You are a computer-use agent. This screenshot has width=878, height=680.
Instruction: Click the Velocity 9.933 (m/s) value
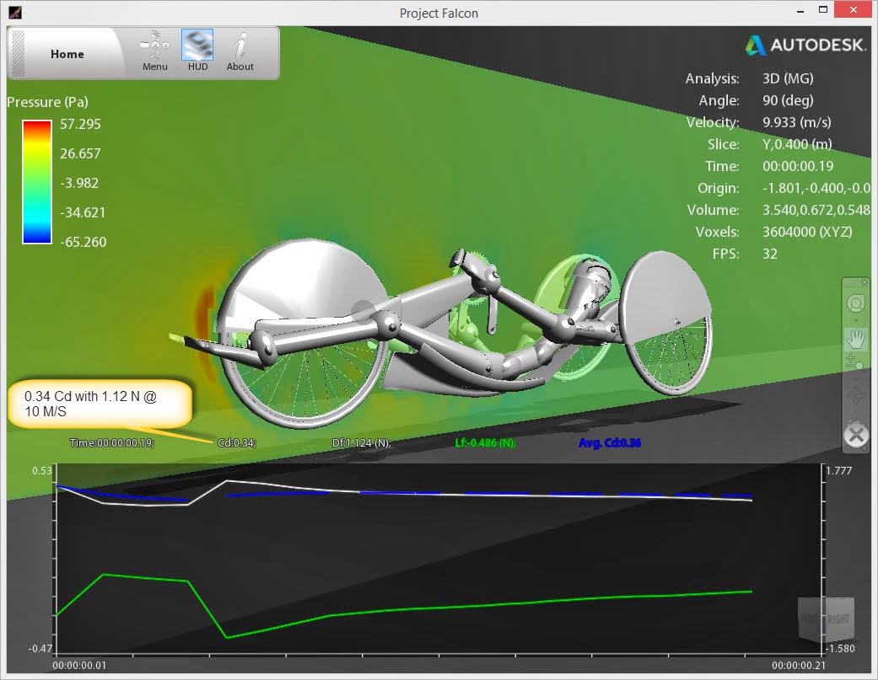coord(796,122)
